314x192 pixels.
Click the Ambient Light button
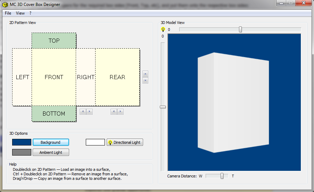(51, 152)
